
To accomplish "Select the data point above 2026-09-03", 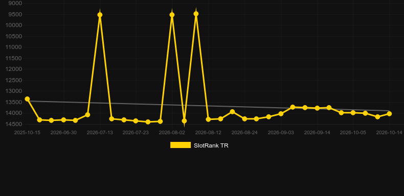I will (281, 114).
